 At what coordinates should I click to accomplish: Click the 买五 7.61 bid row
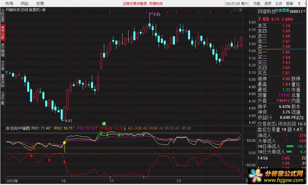click(282, 73)
